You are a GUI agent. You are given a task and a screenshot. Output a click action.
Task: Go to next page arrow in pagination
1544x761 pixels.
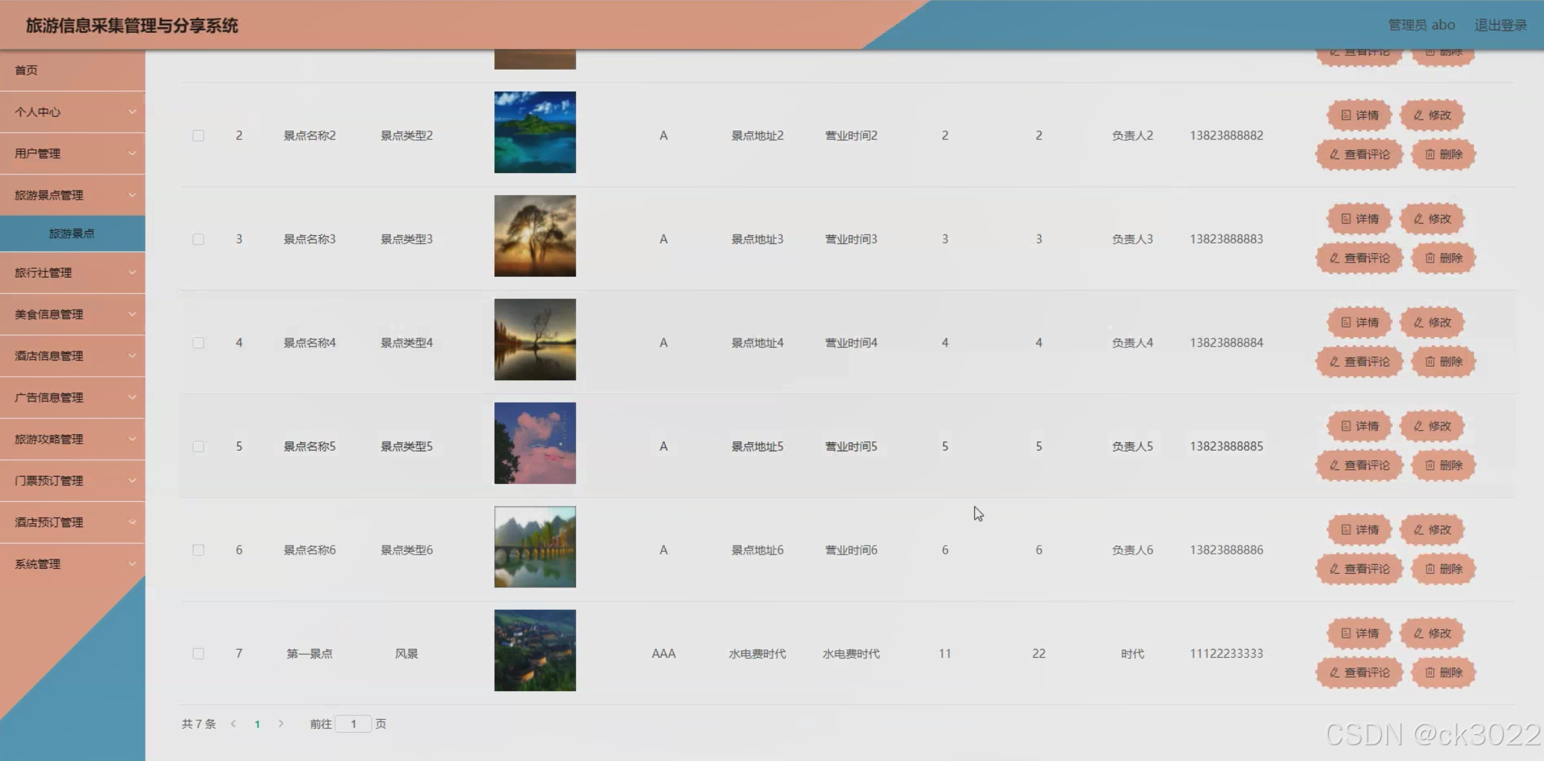coord(281,723)
